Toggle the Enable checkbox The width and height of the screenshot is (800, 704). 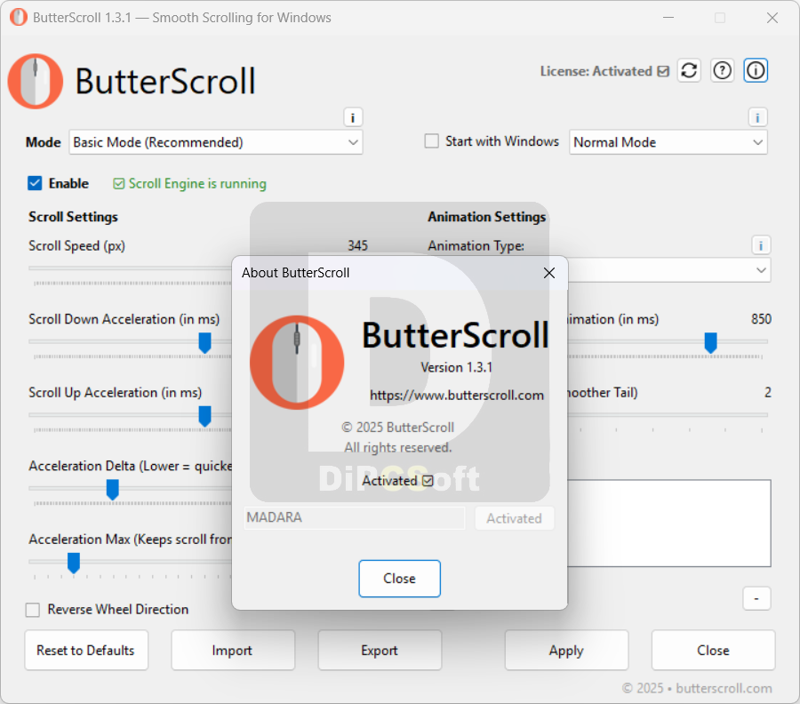coord(35,183)
